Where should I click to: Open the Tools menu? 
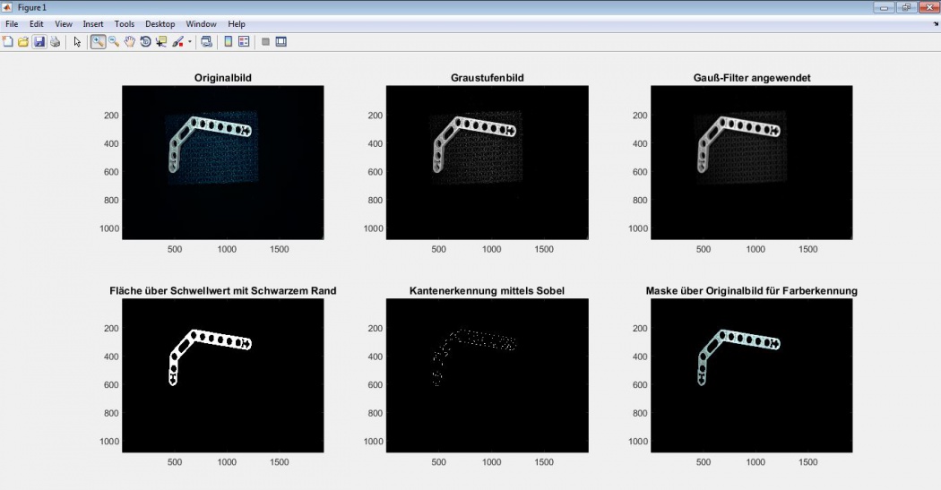click(x=125, y=24)
